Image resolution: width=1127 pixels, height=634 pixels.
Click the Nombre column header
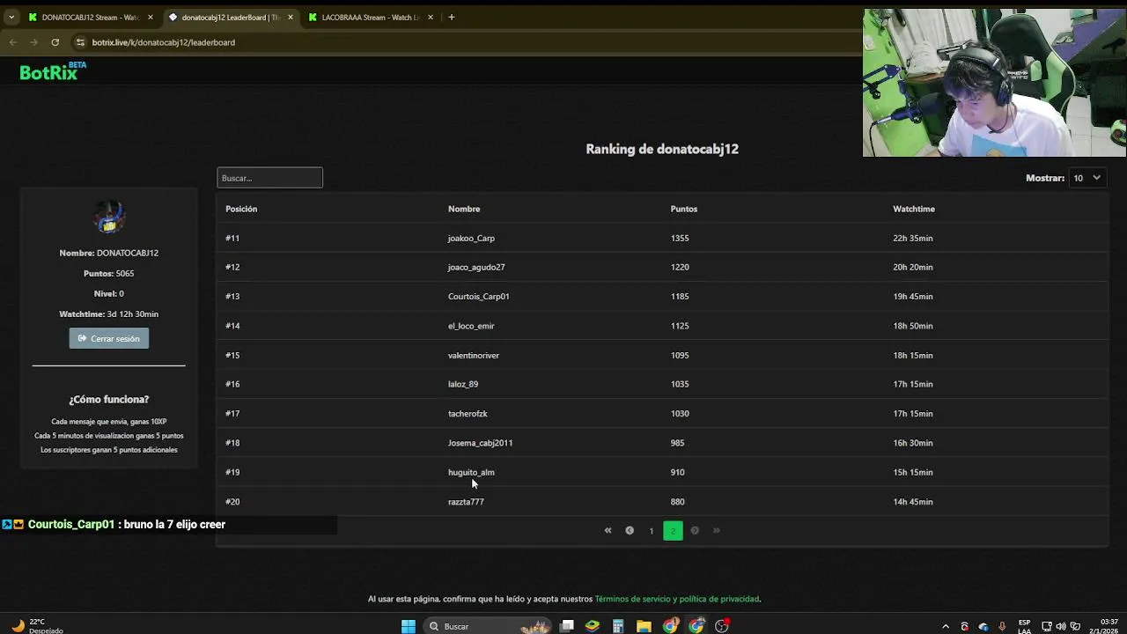coord(464,209)
